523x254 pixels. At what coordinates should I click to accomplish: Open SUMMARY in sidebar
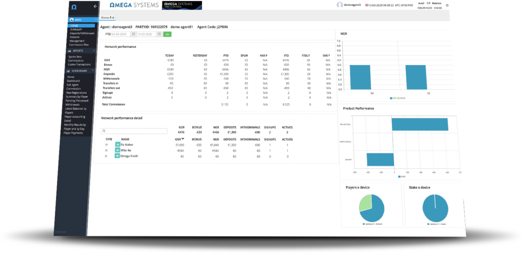(76, 30)
